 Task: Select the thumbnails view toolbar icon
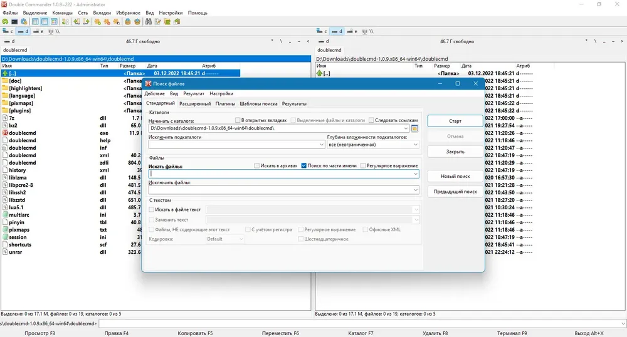click(x=54, y=21)
